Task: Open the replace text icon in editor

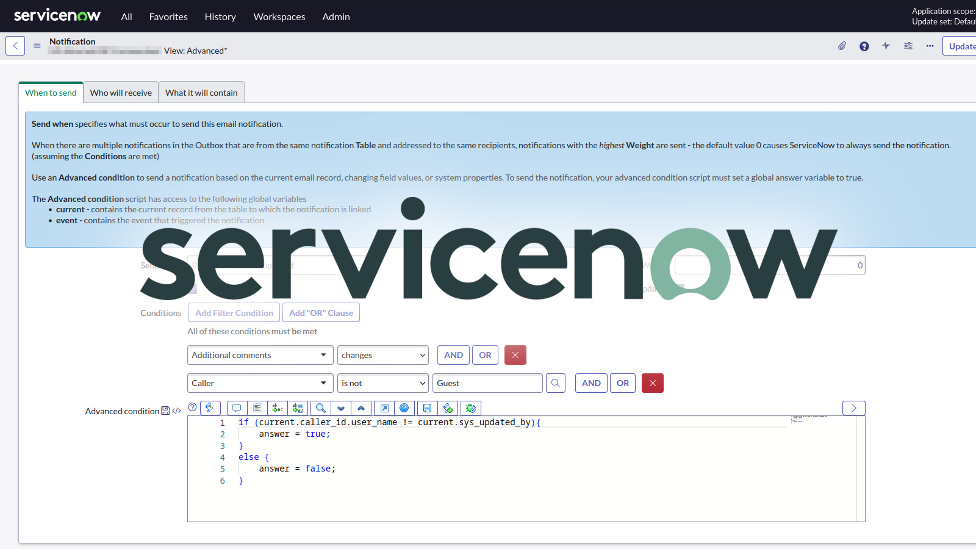Action: tap(277, 407)
